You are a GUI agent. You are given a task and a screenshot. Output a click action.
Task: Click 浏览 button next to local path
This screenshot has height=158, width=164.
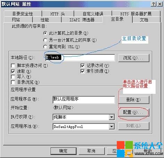coord(134,58)
